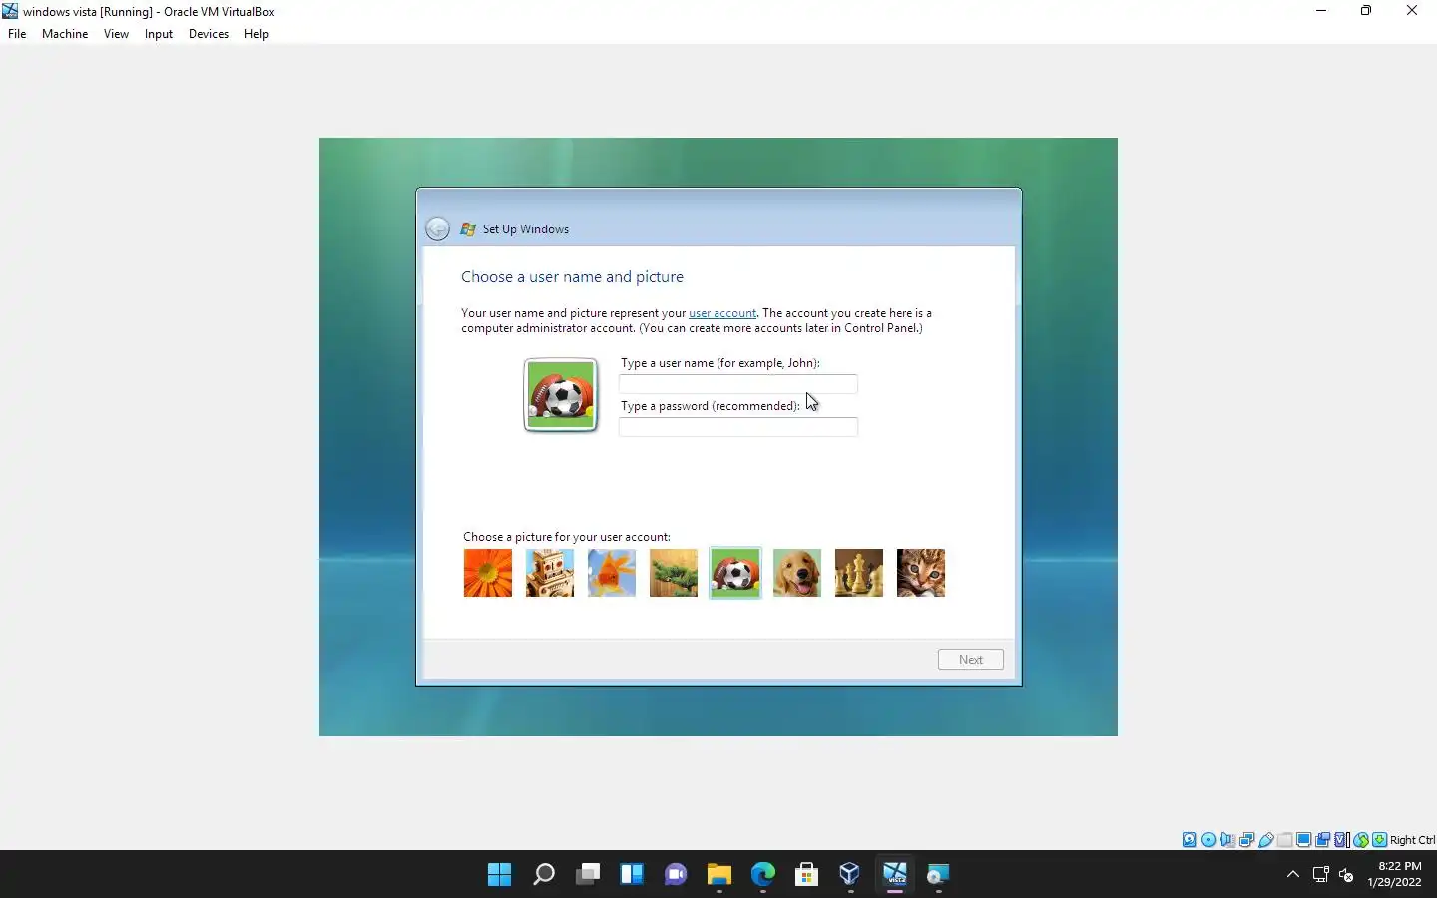Select the running Vista VM taskbar icon
This screenshot has height=898, width=1437.
tap(894, 875)
